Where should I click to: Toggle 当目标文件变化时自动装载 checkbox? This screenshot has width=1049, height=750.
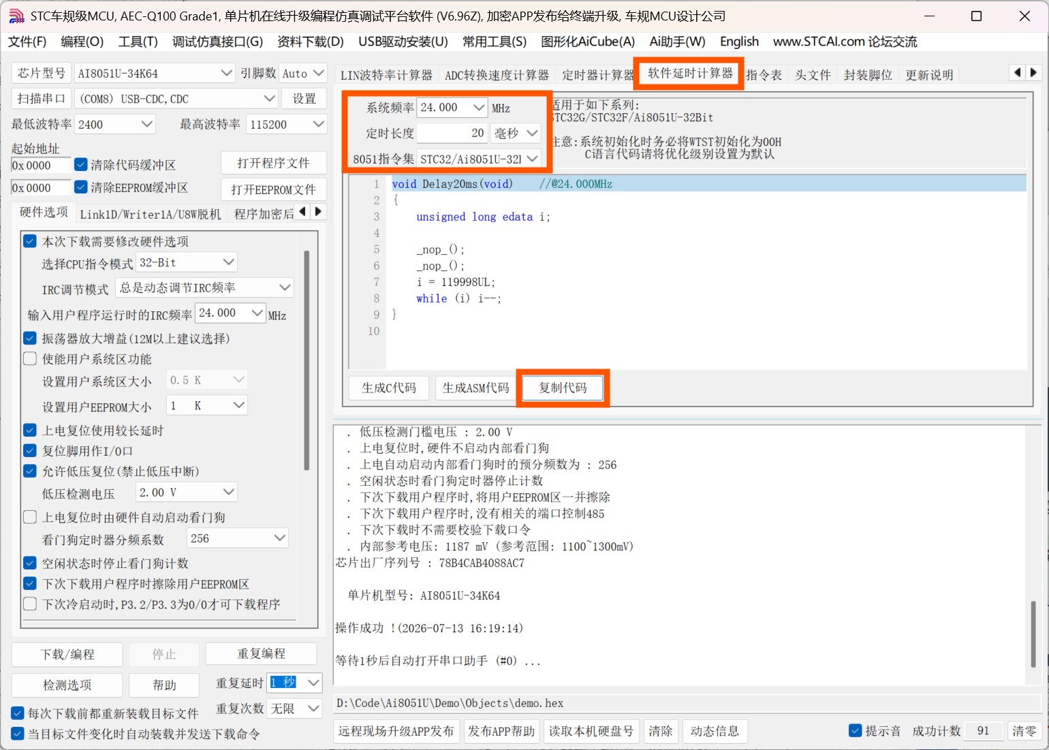[18, 734]
